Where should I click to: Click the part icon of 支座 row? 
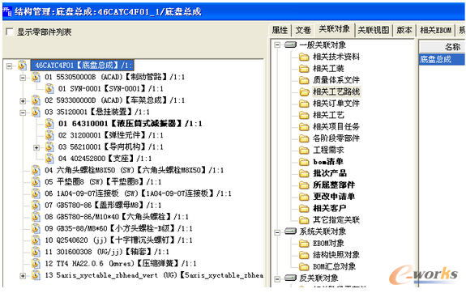pos(49,159)
